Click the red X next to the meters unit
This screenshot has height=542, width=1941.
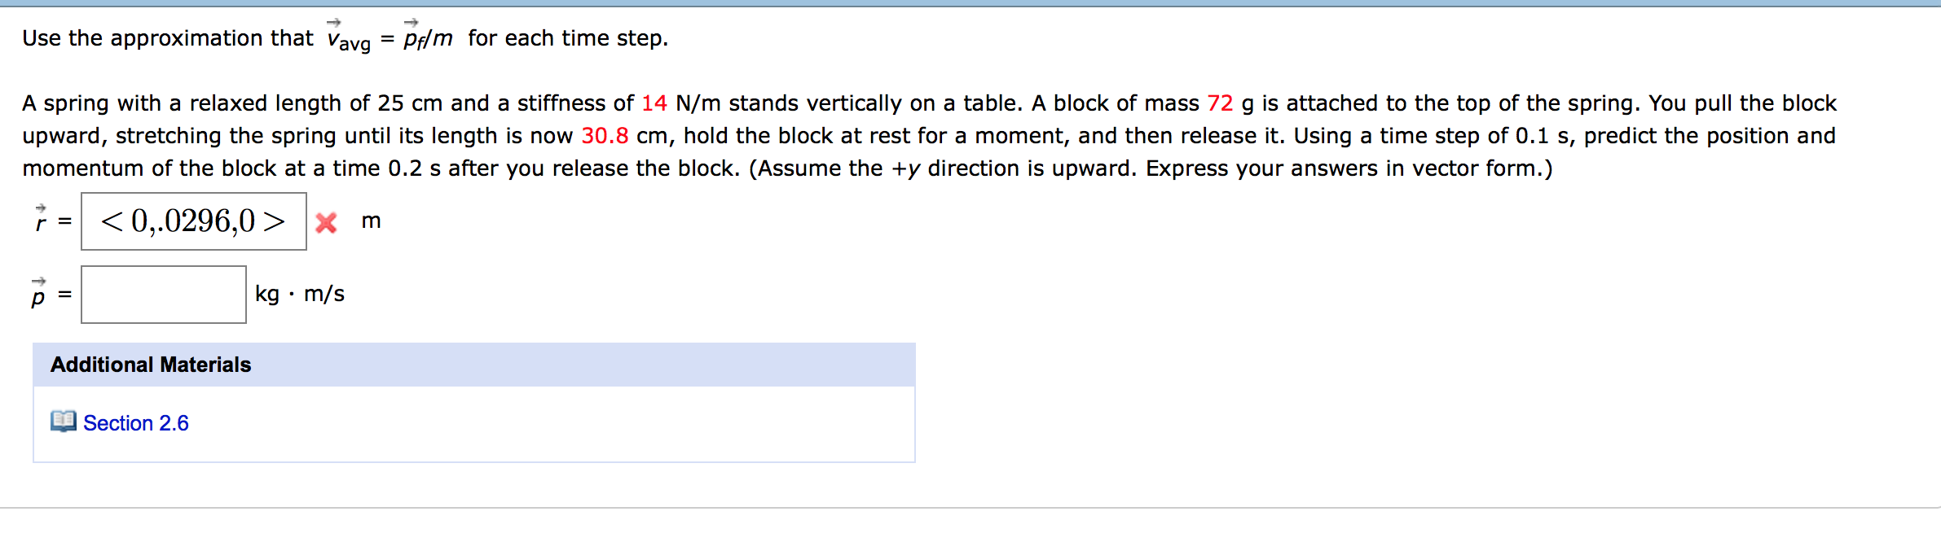[325, 222]
